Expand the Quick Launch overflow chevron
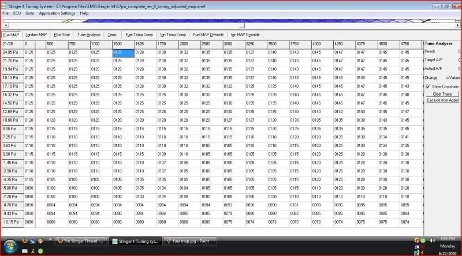 50,239
